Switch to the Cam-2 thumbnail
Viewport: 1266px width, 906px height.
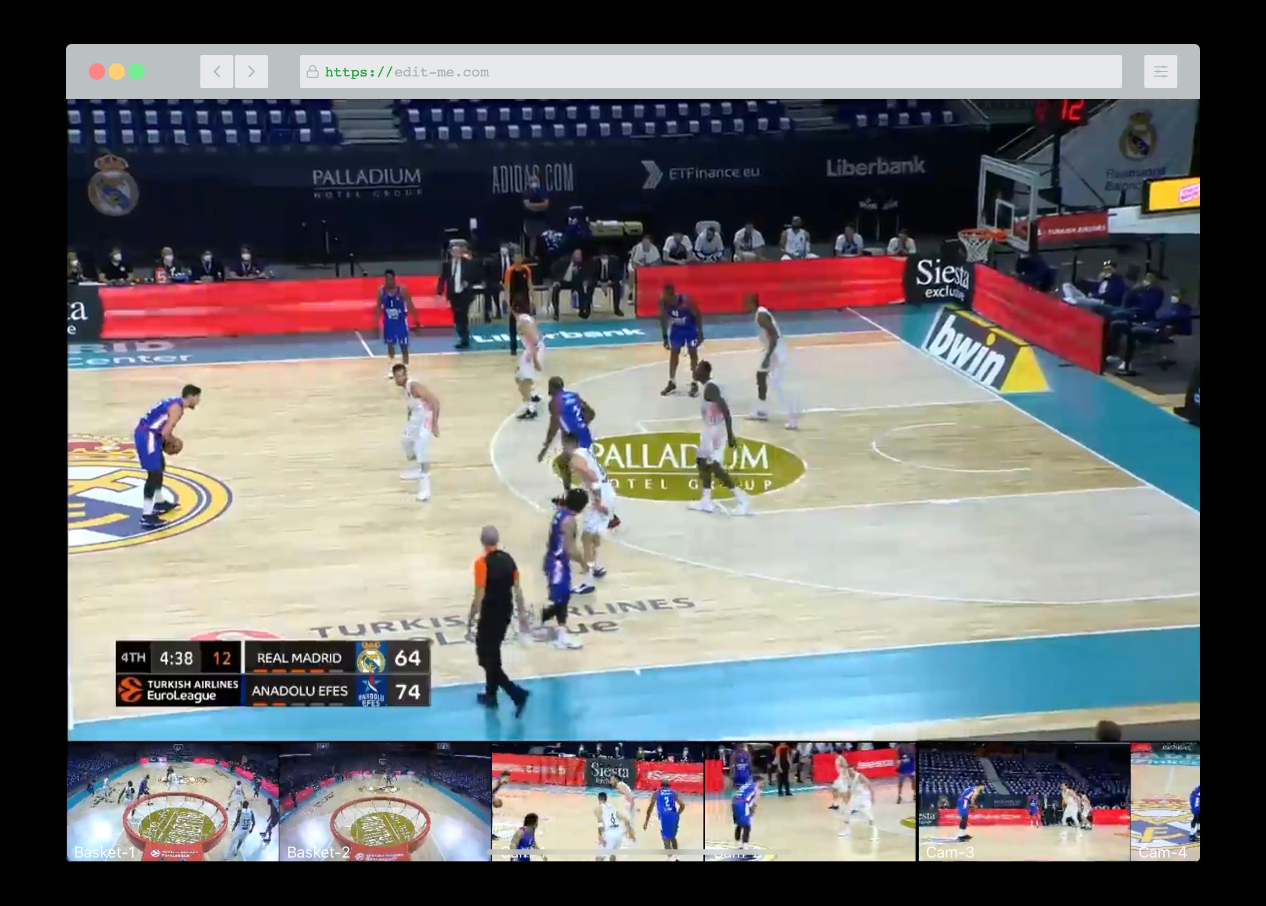810,801
